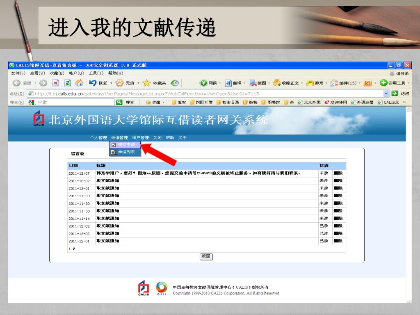Image resolution: width=420 pixels, height=315 pixels.
Task: Click the green go-arrow next to address bar
Action: [x=395, y=93]
